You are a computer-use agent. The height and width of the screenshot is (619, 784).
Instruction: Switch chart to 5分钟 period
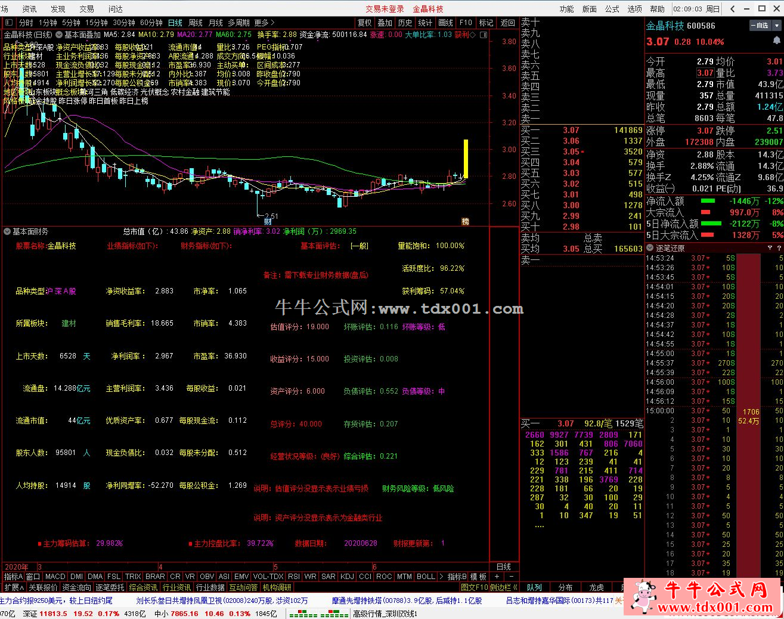pos(71,23)
